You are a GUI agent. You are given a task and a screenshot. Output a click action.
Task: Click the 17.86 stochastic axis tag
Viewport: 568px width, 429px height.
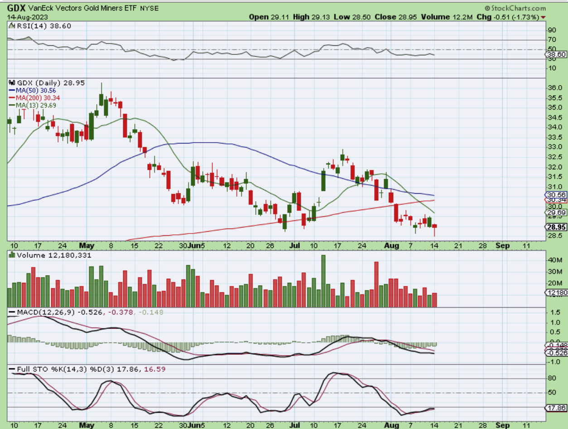point(556,408)
